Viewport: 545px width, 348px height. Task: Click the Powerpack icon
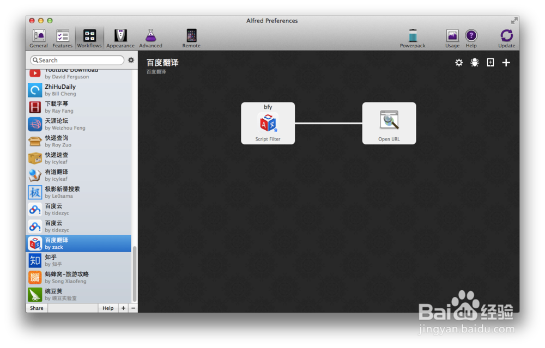click(x=413, y=38)
